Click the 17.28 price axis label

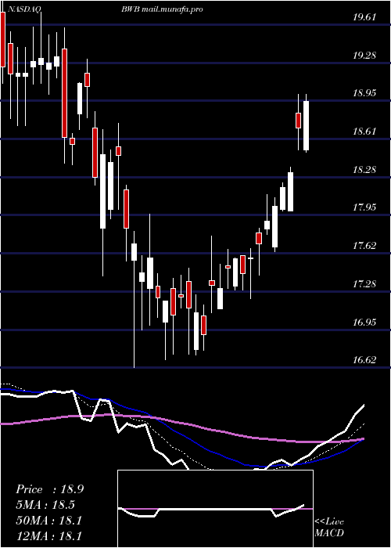(x=364, y=283)
